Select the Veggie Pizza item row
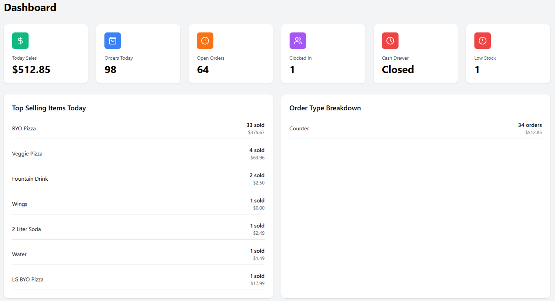Screen dimensions: 555x301 [138, 154]
